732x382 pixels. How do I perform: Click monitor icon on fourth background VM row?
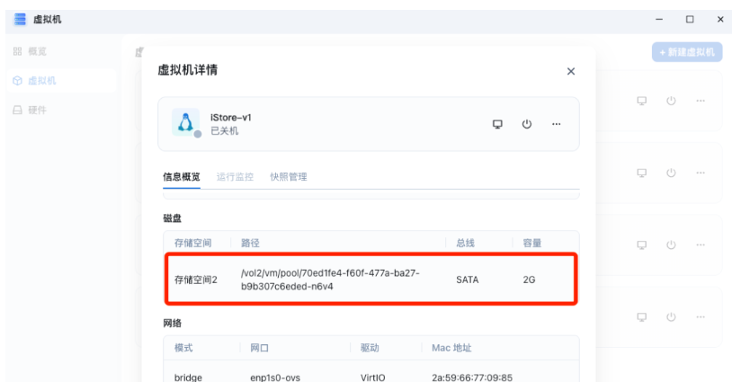(x=641, y=316)
